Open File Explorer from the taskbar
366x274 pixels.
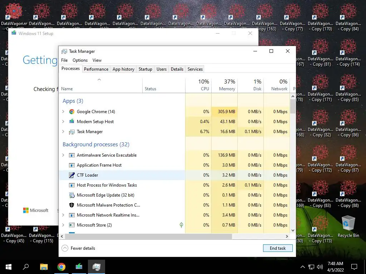click(44, 267)
